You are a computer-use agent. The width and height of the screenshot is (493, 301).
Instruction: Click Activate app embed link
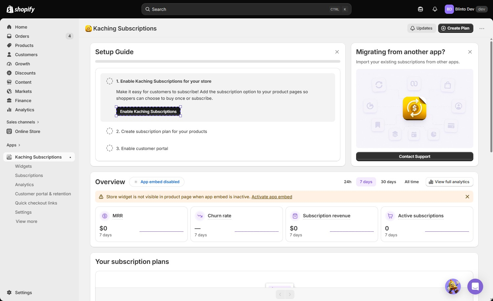272,197
